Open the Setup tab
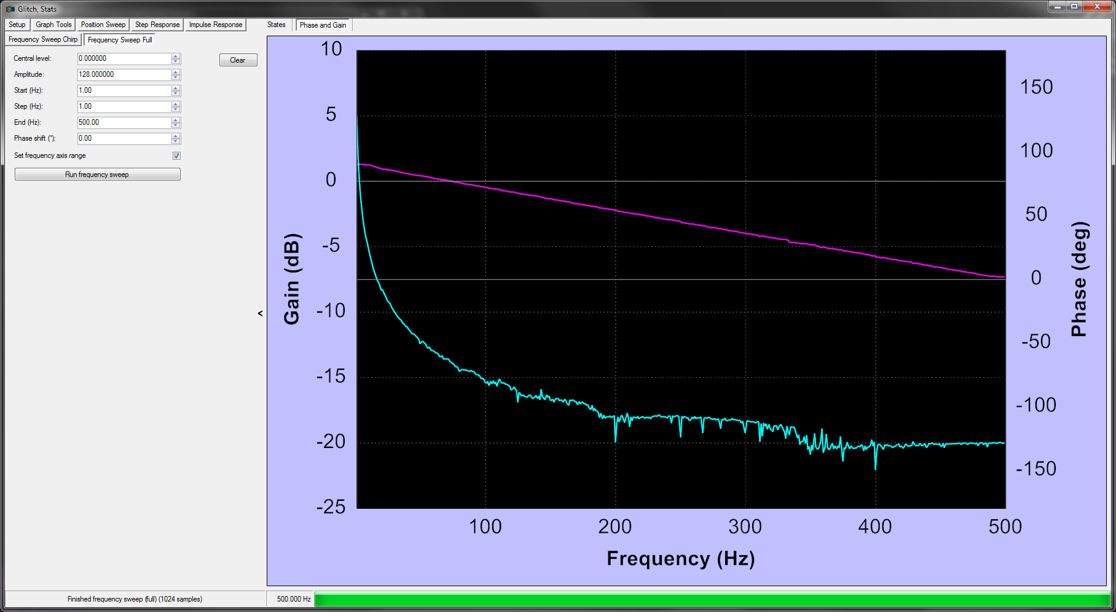The image size is (1116, 612). tap(17, 25)
